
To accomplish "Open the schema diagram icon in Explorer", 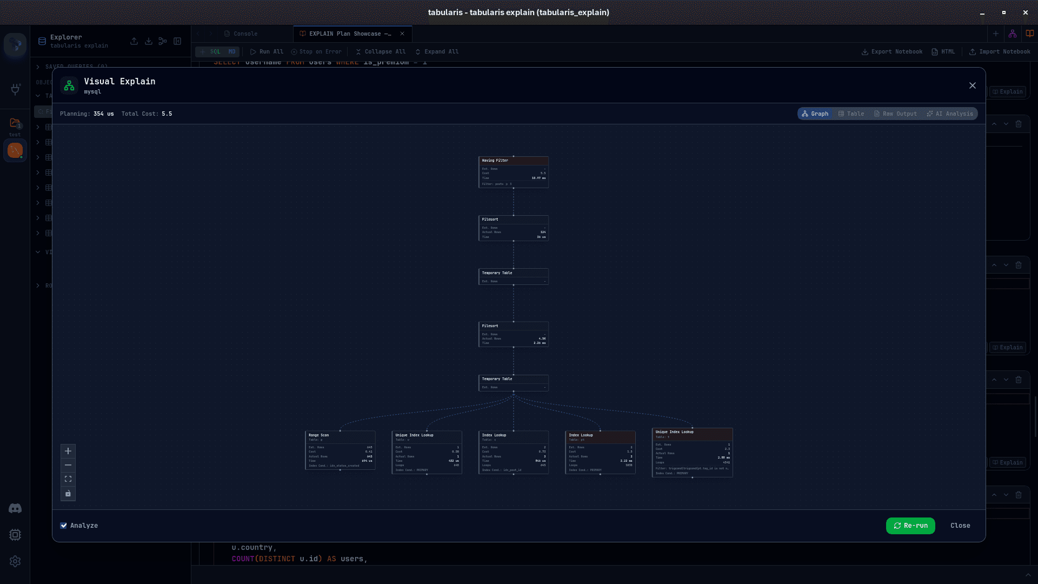I will pyautogui.click(x=163, y=41).
